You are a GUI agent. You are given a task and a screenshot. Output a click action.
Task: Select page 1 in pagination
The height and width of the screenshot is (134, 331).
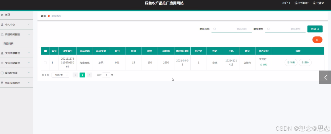(x=82, y=75)
